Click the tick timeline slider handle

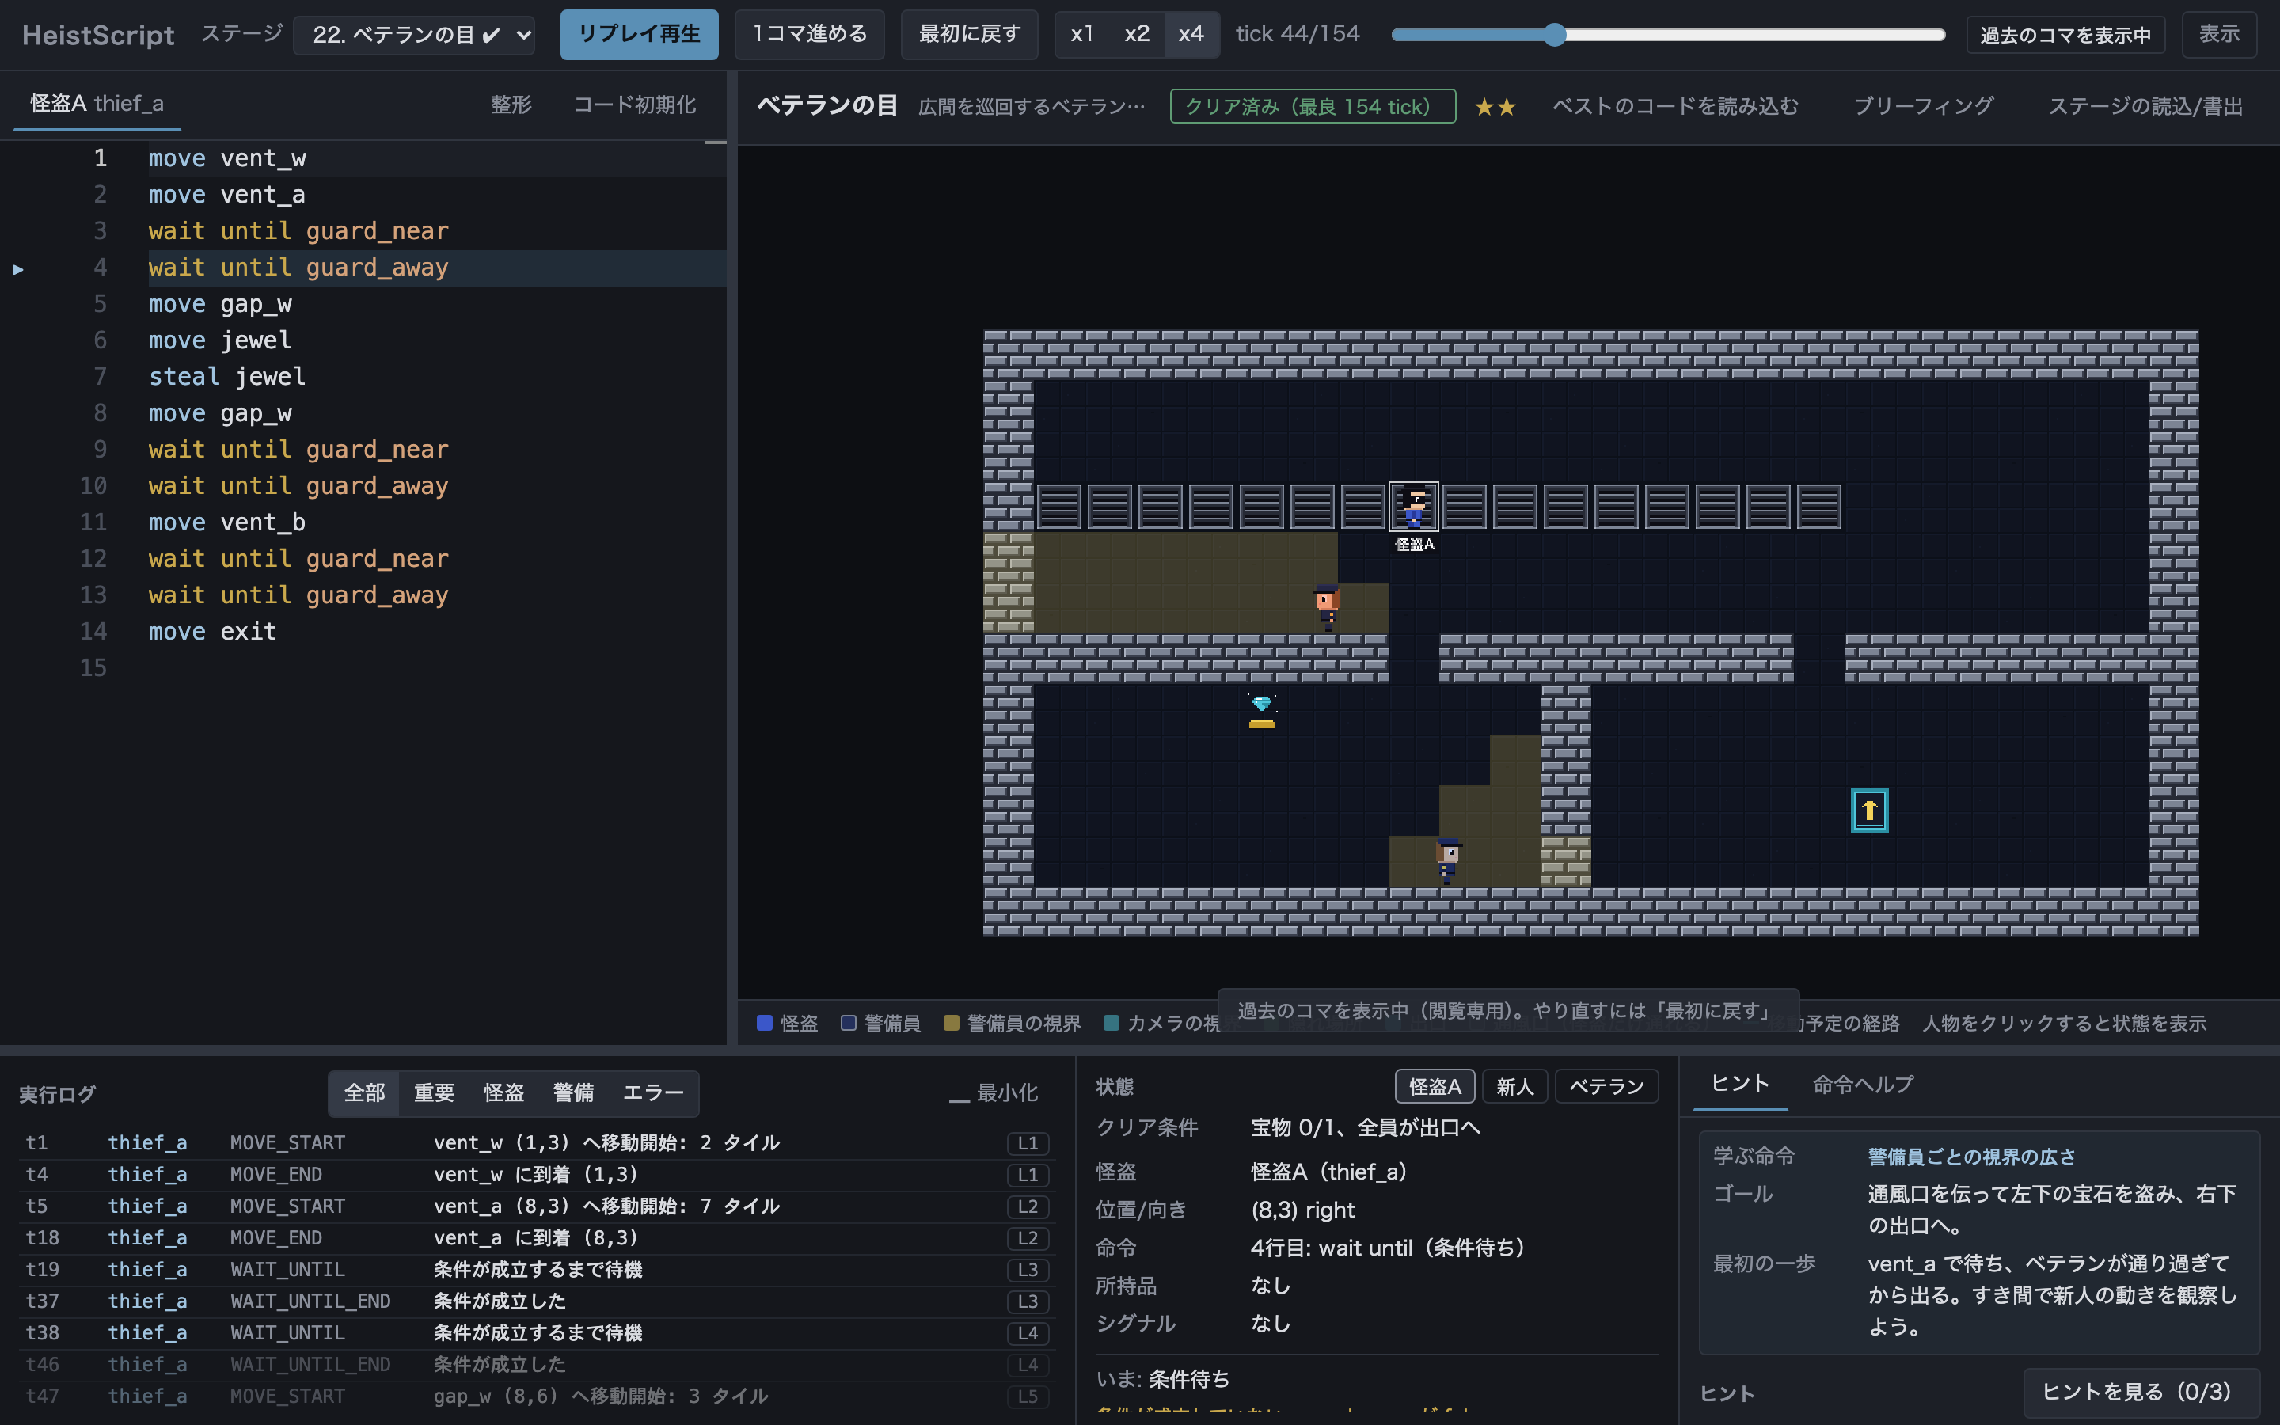[1555, 35]
